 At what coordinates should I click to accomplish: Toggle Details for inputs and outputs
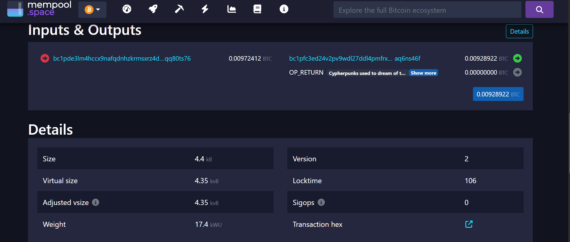coord(519,31)
